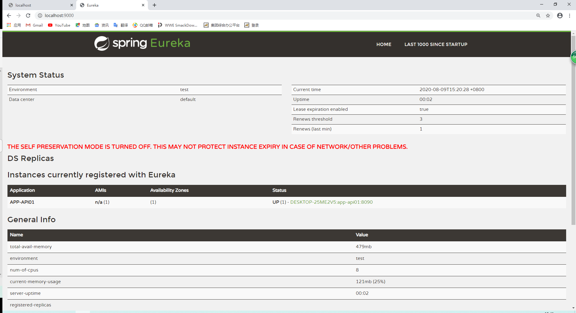Click the server-uptime row name
Image resolution: width=576 pixels, height=313 pixels.
point(25,293)
